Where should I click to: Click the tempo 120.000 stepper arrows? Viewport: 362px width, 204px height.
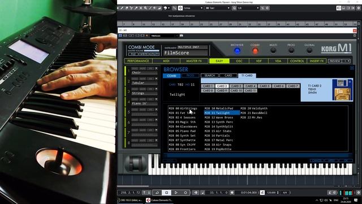click(x=278, y=193)
